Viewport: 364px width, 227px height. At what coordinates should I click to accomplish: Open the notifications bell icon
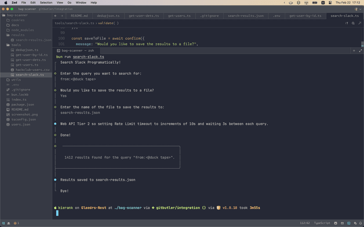coord(360,223)
